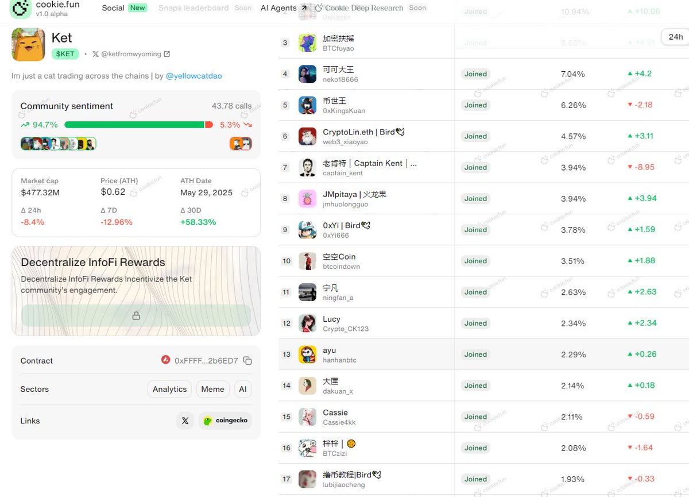The image size is (689, 497).
Task: Click the Analytics sector tag
Action: tap(169, 389)
